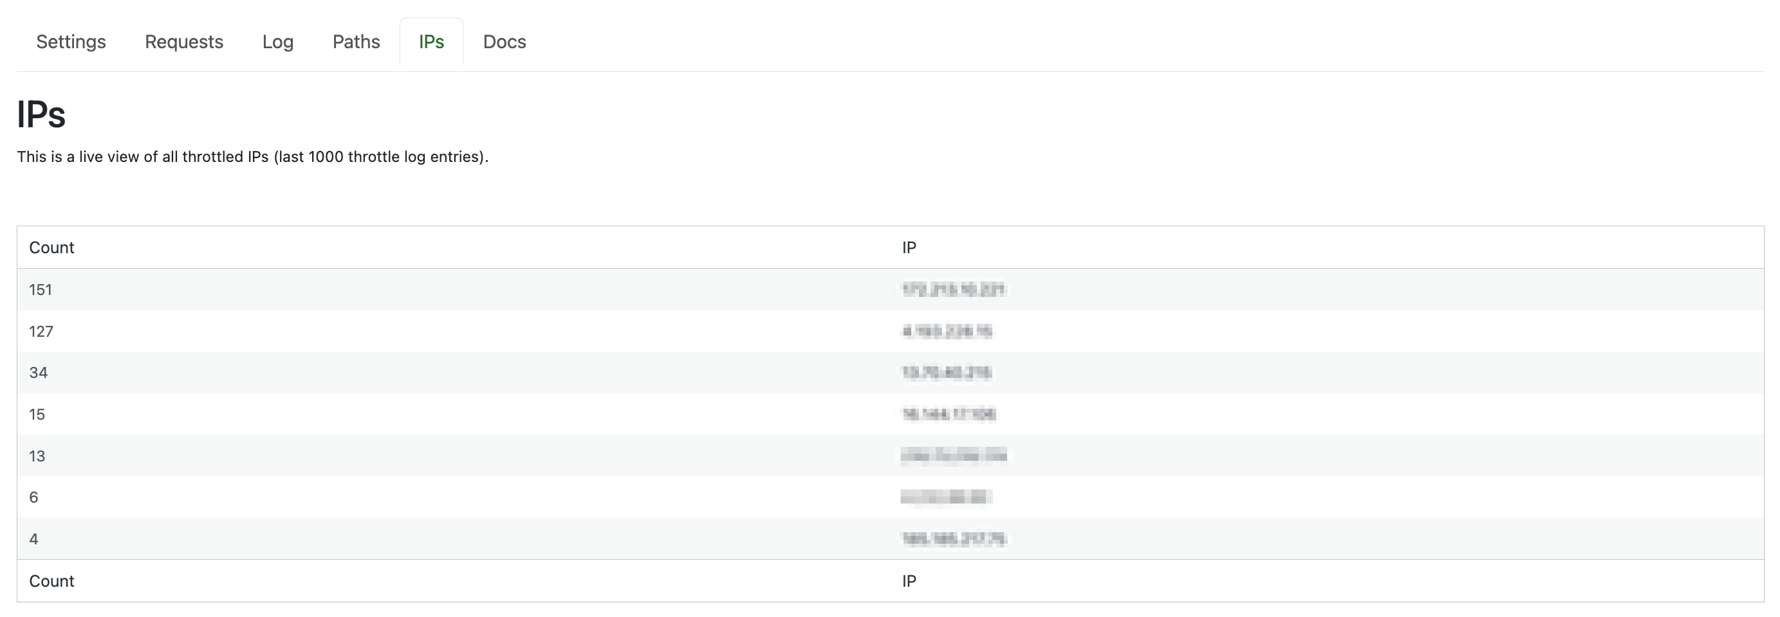This screenshot has width=1780, height=617.
Task: Click the Count label in table footer
Action: (x=52, y=581)
